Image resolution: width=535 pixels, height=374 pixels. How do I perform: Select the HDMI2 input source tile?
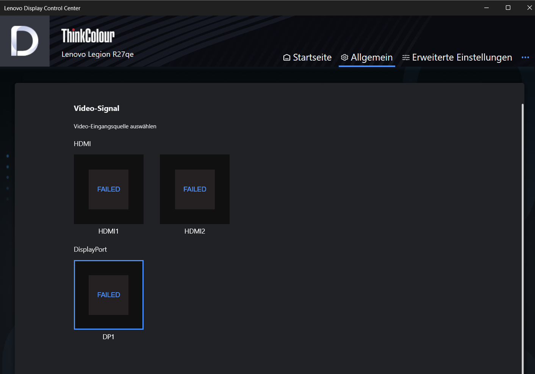[195, 189]
